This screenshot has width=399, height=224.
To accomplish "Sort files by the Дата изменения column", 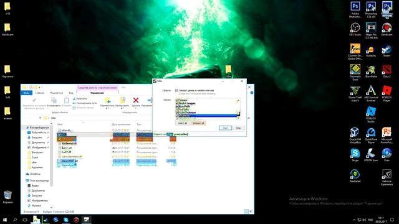I will (121, 124).
